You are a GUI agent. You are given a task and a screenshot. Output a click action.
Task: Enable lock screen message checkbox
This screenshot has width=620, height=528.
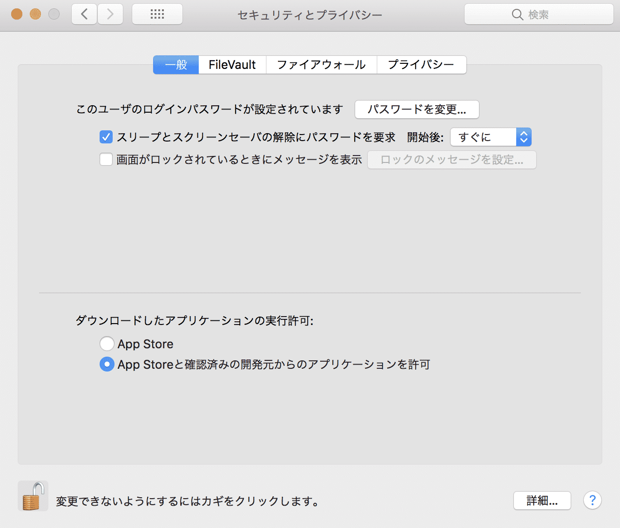106,159
